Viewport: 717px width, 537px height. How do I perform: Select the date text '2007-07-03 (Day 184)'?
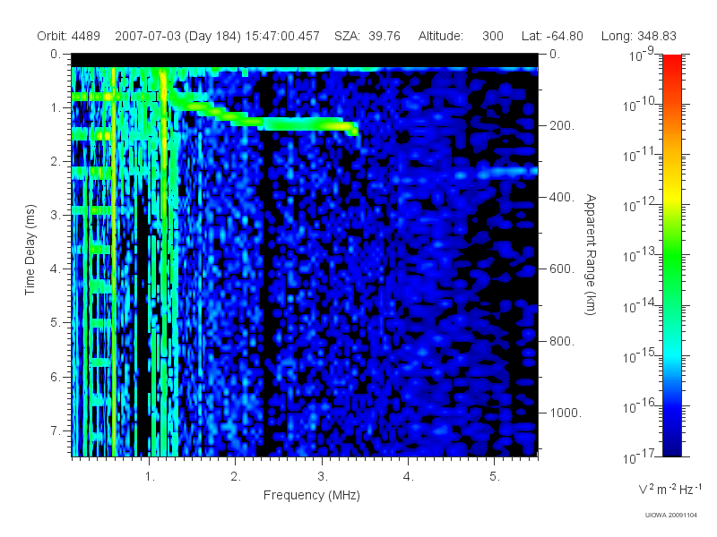click(x=177, y=36)
